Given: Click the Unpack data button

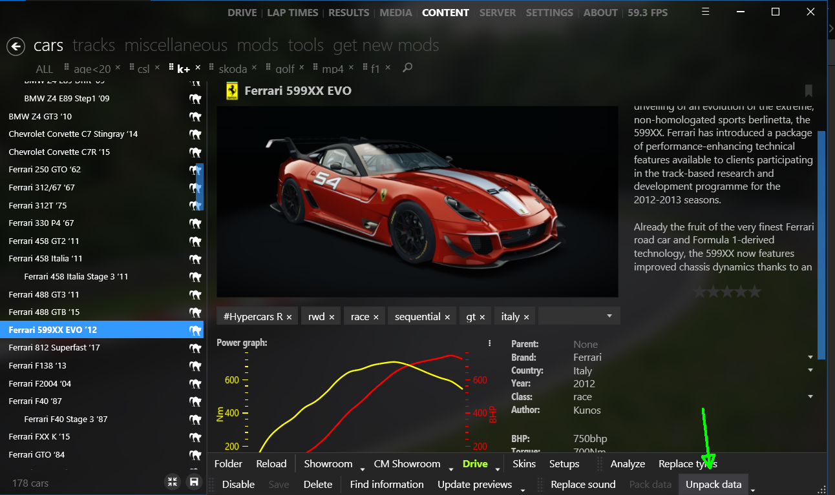Looking at the screenshot, I should (713, 484).
